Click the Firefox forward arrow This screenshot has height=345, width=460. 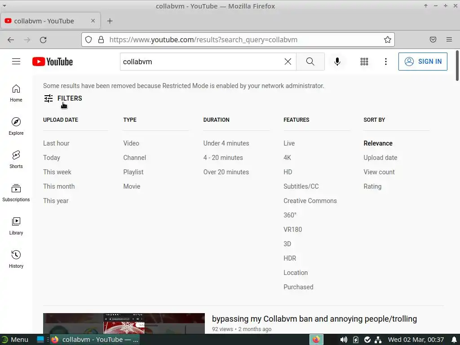pyautogui.click(x=27, y=40)
